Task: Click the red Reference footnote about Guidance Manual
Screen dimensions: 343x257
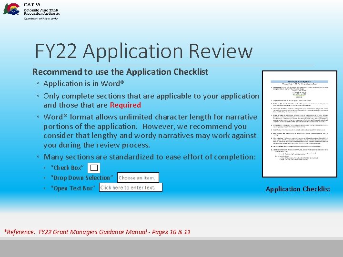Action: pos(97,232)
